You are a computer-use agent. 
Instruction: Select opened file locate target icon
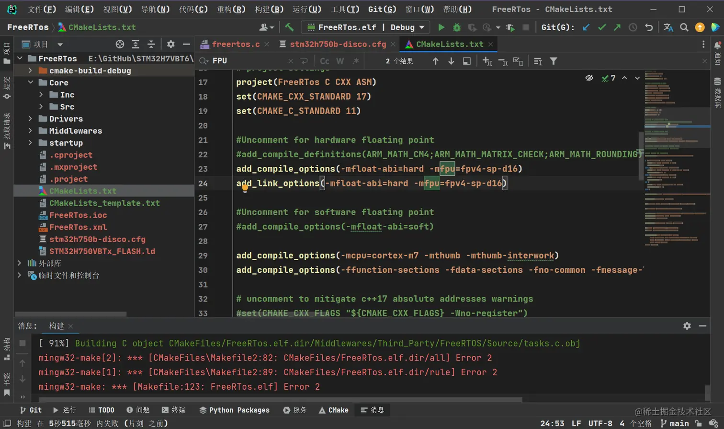(x=120, y=44)
